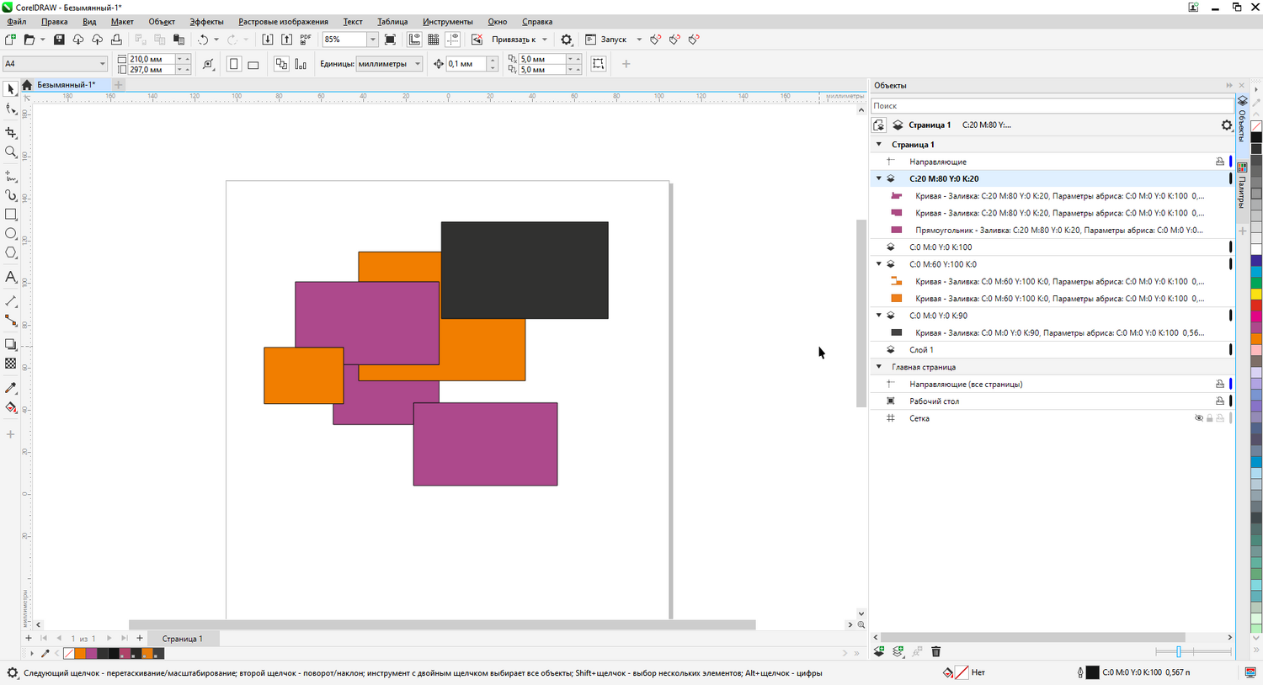This screenshot has height=685, width=1263.
Task: Select the Ellipse tool
Action: pos(11,234)
